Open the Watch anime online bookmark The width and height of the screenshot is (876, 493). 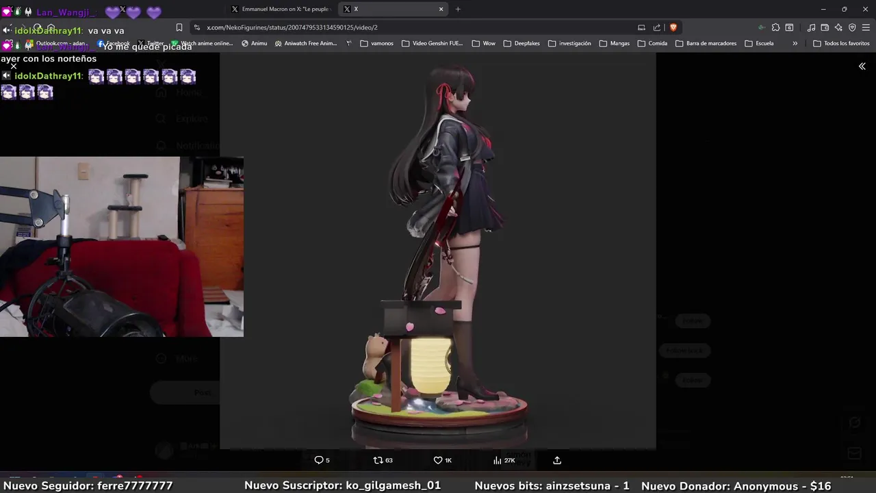coord(203,43)
